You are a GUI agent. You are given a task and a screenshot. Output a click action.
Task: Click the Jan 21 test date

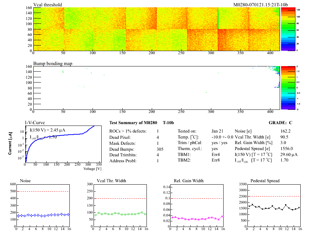217,131
